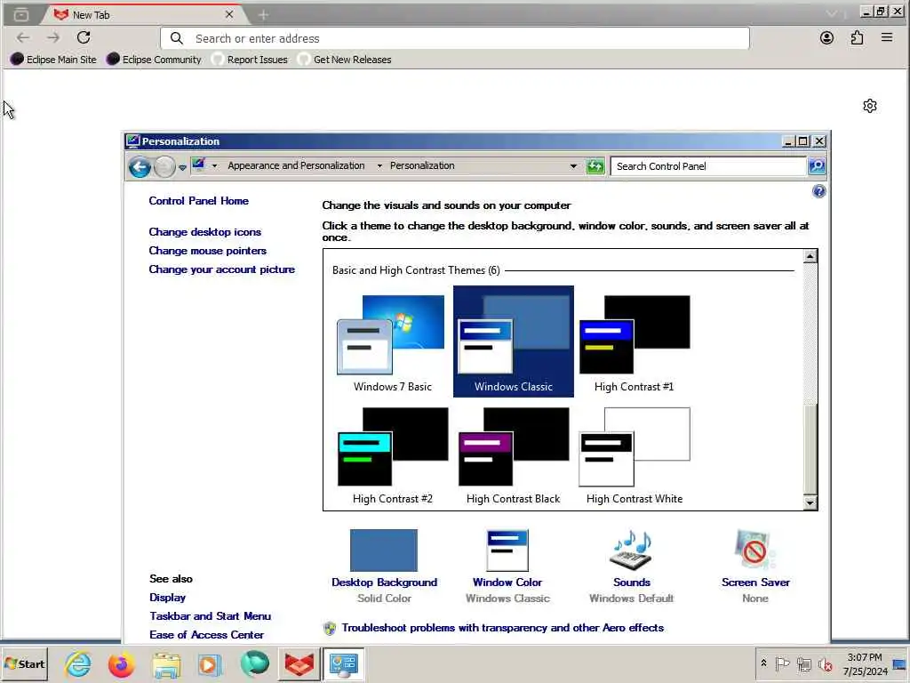Select the High Contrast White theme
This screenshot has height=683, width=910.
(x=635, y=455)
